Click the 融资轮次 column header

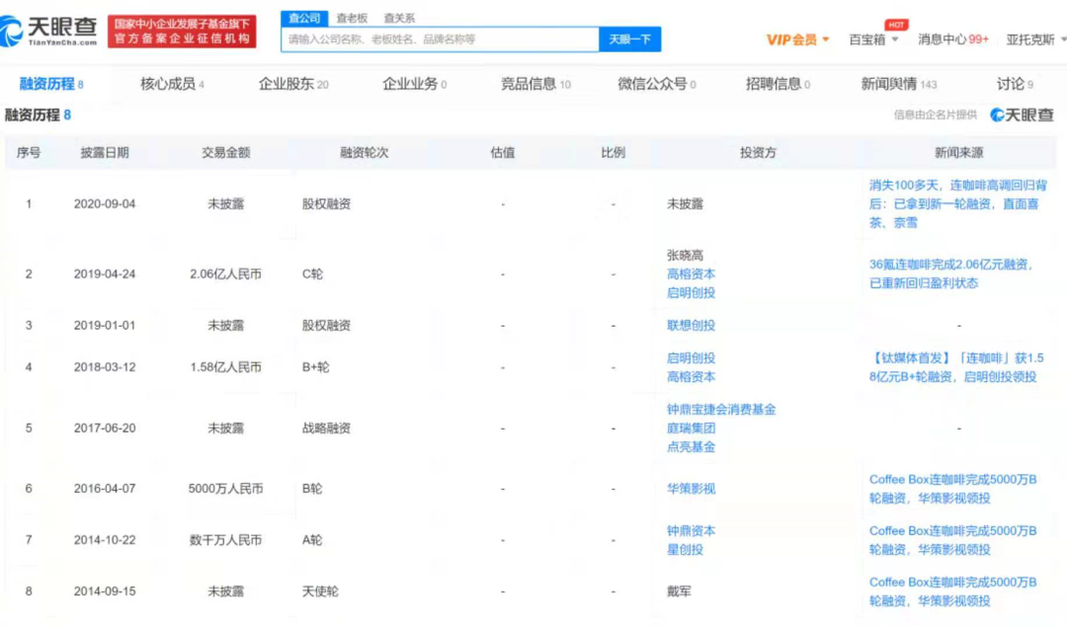pyautogui.click(x=364, y=153)
